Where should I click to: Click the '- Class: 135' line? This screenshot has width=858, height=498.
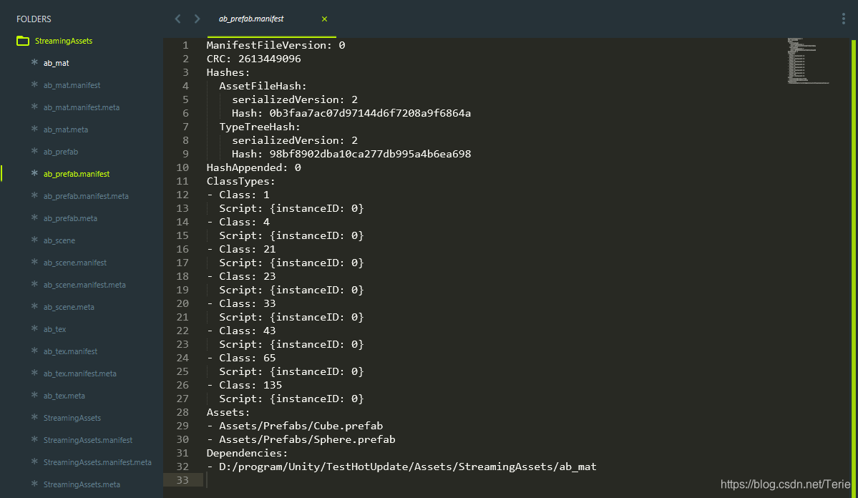pyautogui.click(x=244, y=385)
